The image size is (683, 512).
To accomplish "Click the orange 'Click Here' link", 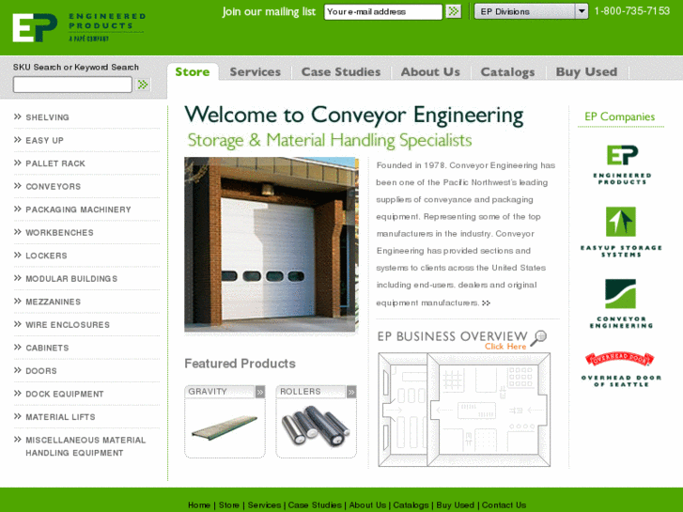I will point(505,347).
